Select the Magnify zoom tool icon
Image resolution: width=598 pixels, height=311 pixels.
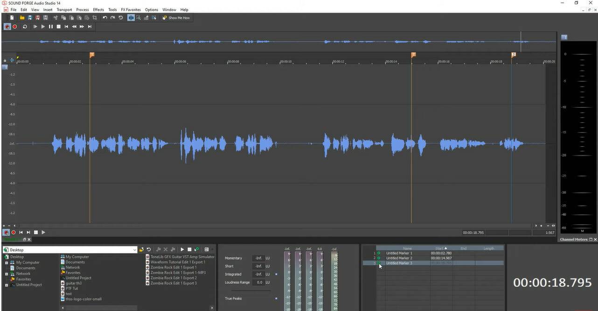point(139,18)
